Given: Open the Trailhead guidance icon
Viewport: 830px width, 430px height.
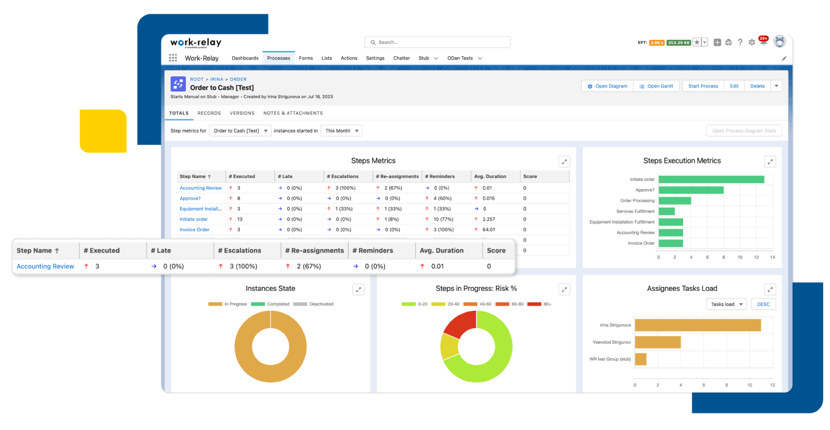Looking at the screenshot, I should [x=729, y=42].
